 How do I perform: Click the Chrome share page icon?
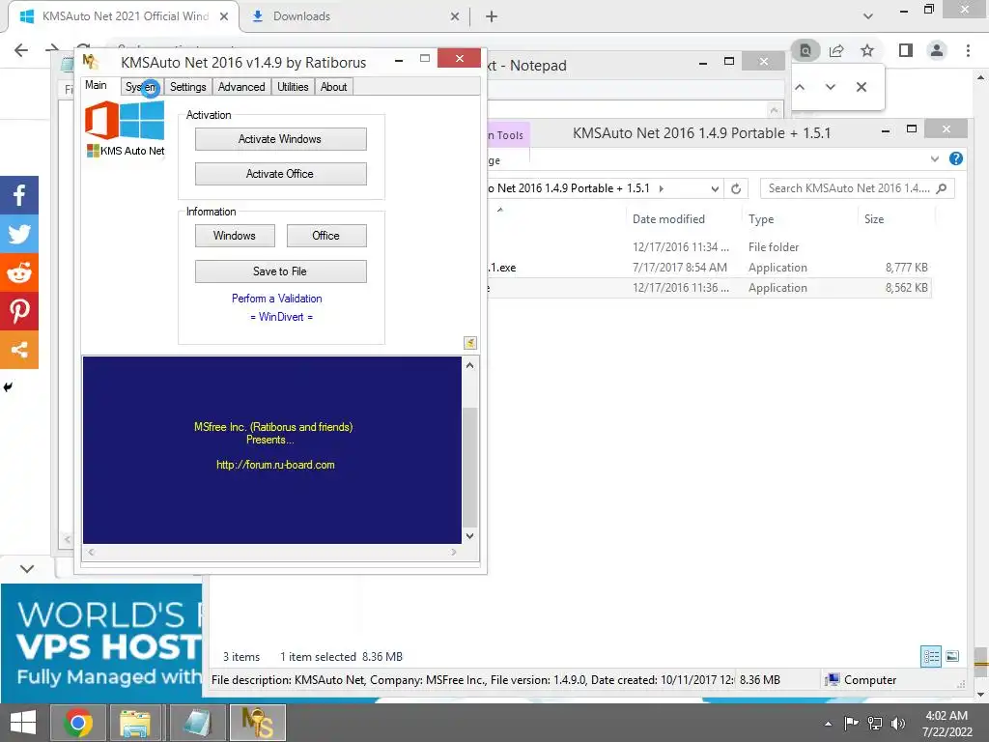pyautogui.click(x=836, y=50)
